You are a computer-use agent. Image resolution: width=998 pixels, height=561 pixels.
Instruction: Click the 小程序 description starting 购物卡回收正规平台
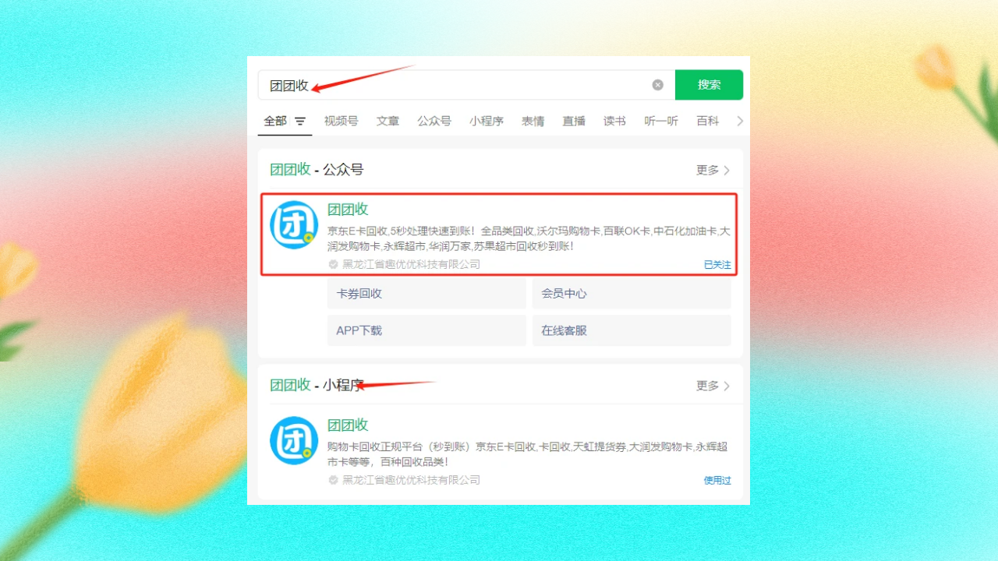click(527, 454)
